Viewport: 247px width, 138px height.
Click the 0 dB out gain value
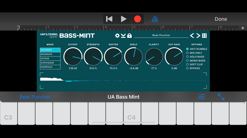tap(174, 68)
